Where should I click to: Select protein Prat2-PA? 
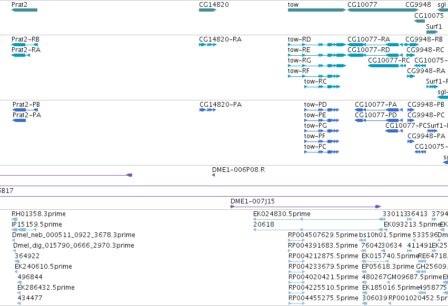(x=19, y=120)
